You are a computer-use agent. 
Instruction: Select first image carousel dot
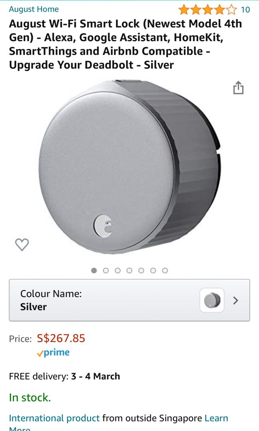pos(94,271)
